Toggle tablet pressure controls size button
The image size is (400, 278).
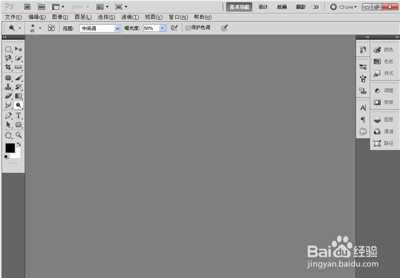[224, 28]
